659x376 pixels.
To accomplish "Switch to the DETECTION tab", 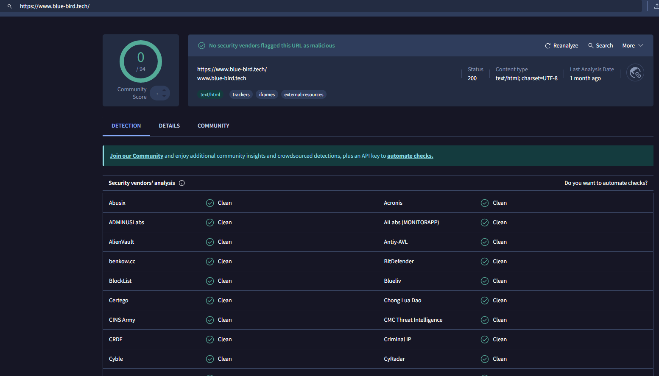I will click(x=126, y=126).
